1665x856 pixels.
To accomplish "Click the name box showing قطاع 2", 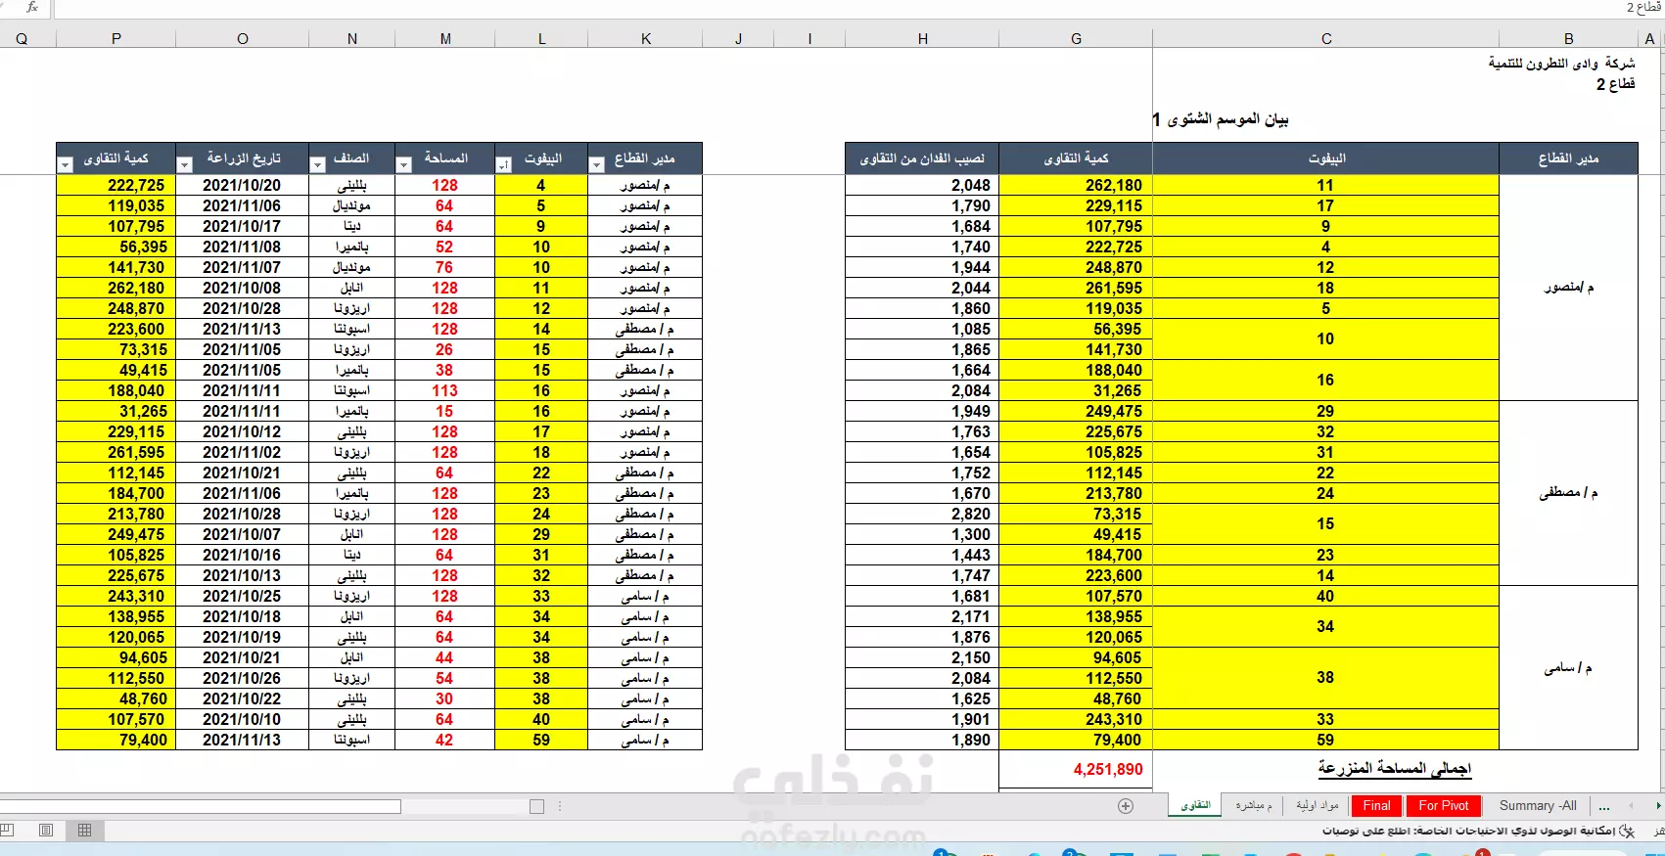I will pos(1642,8).
